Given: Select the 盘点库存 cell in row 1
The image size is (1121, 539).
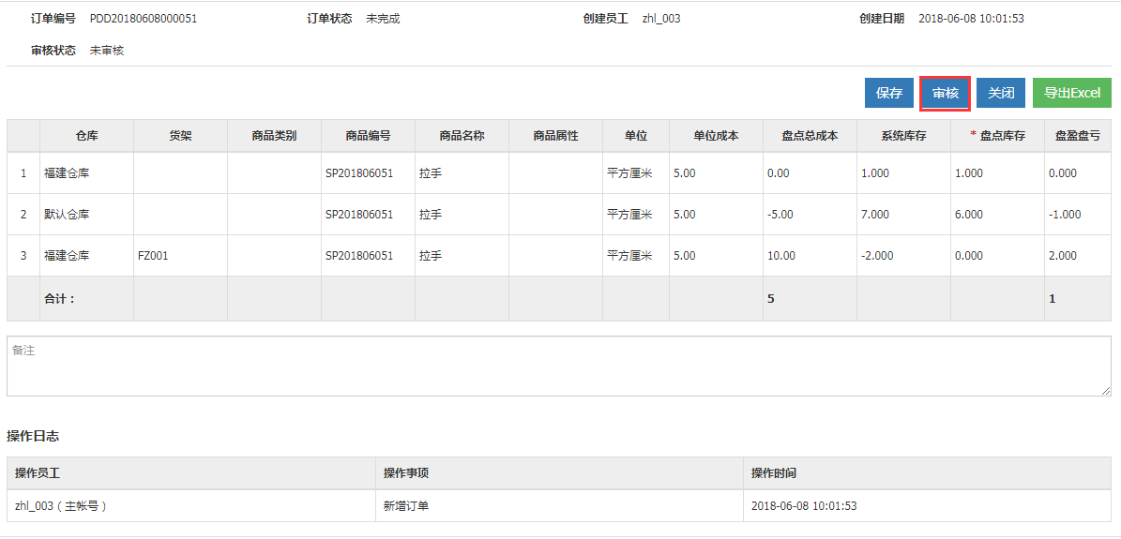Looking at the screenshot, I should [997, 173].
